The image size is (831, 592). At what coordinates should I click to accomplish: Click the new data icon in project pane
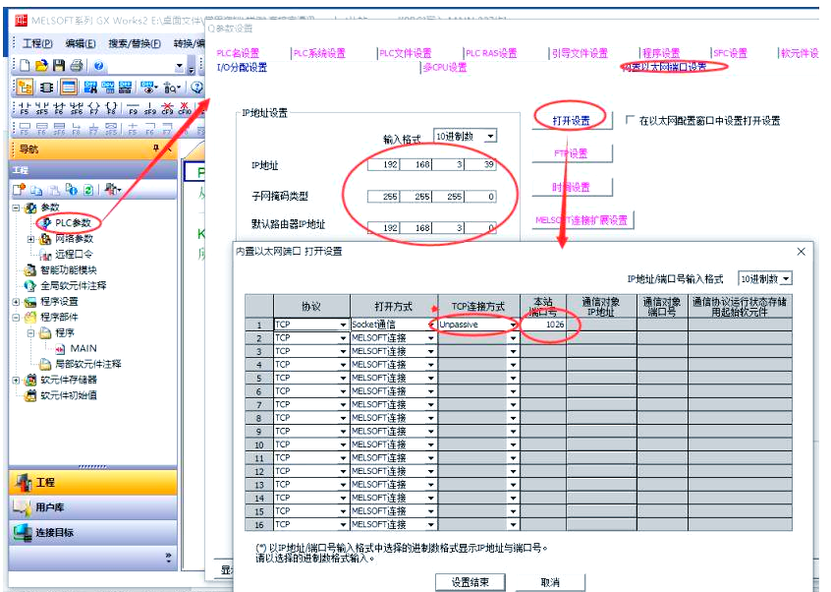click(19, 190)
